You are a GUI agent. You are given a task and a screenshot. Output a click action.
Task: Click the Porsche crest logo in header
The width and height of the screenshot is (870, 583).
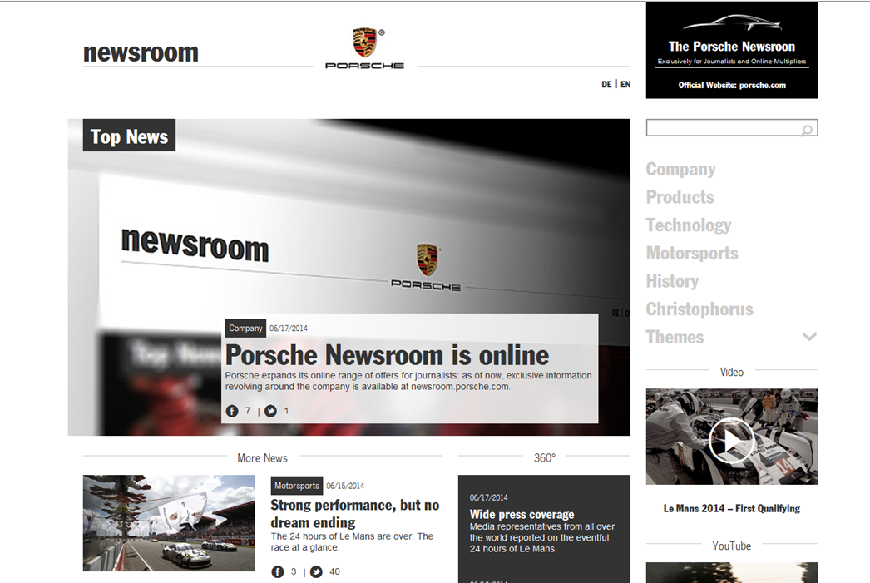click(364, 43)
